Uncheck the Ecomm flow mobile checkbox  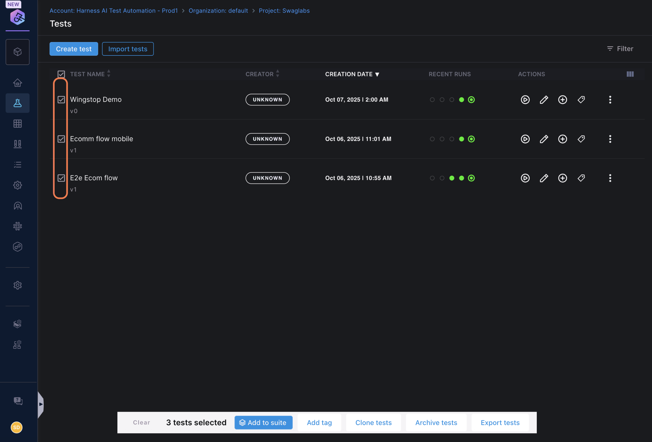pyautogui.click(x=61, y=139)
